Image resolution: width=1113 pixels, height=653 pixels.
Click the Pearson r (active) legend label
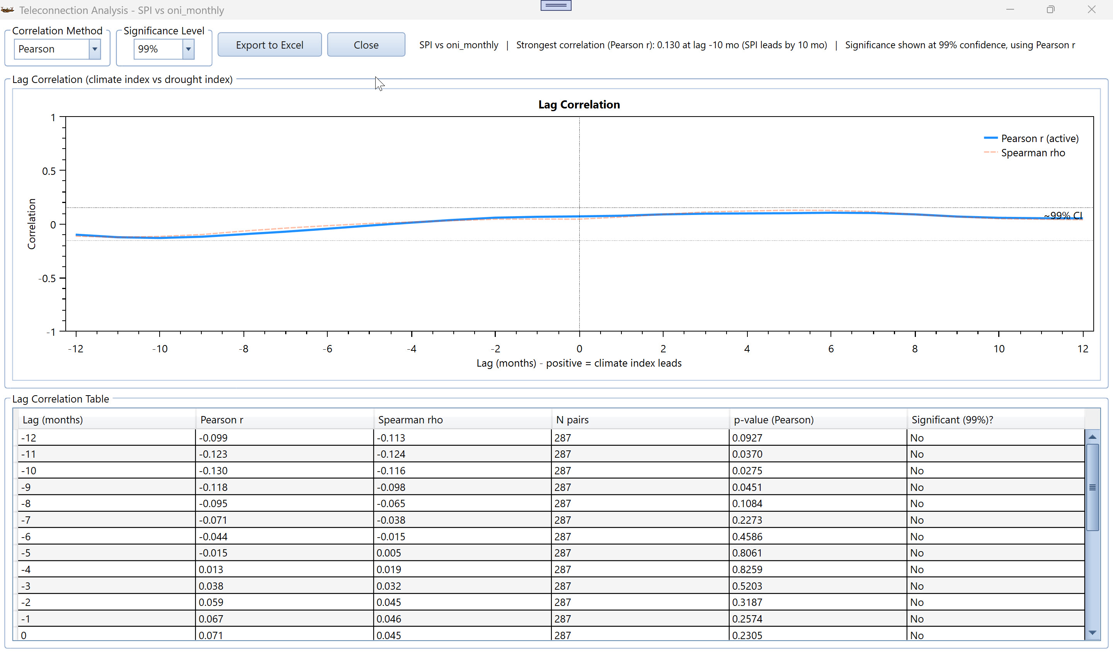pyautogui.click(x=1040, y=138)
